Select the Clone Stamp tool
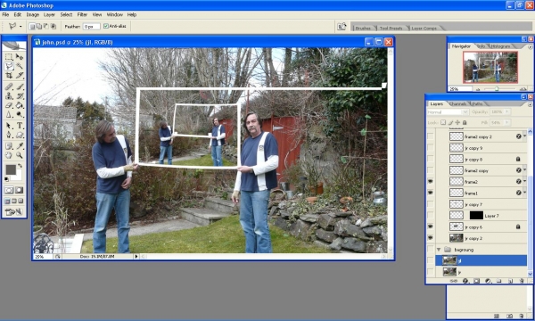Viewport: 535px width, 321px height. click(9, 96)
